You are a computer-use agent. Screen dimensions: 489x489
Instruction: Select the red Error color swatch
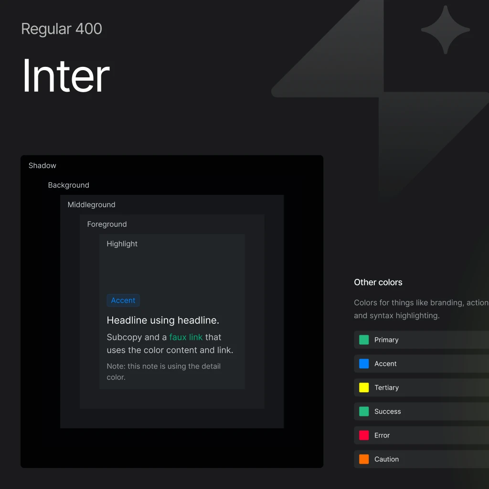(364, 436)
